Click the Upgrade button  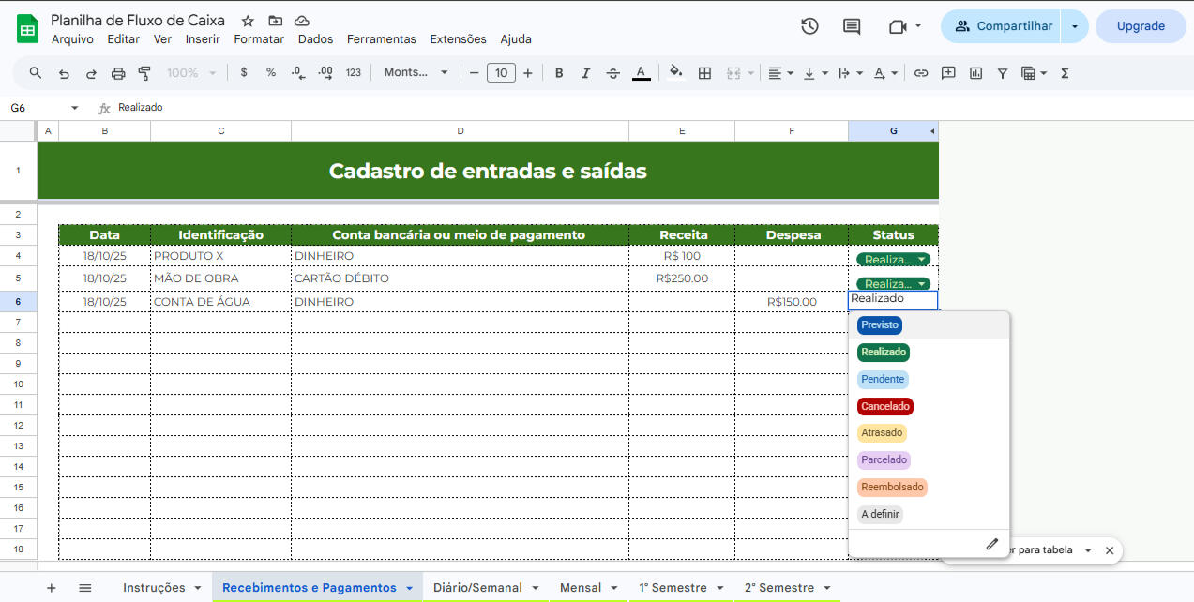pyautogui.click(x=1141, y=26)
